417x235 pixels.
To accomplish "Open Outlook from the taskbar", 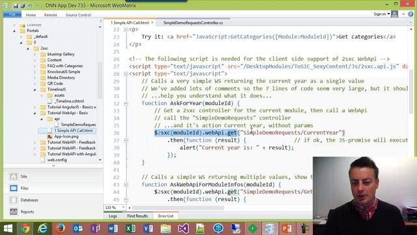I will point(78,228).
